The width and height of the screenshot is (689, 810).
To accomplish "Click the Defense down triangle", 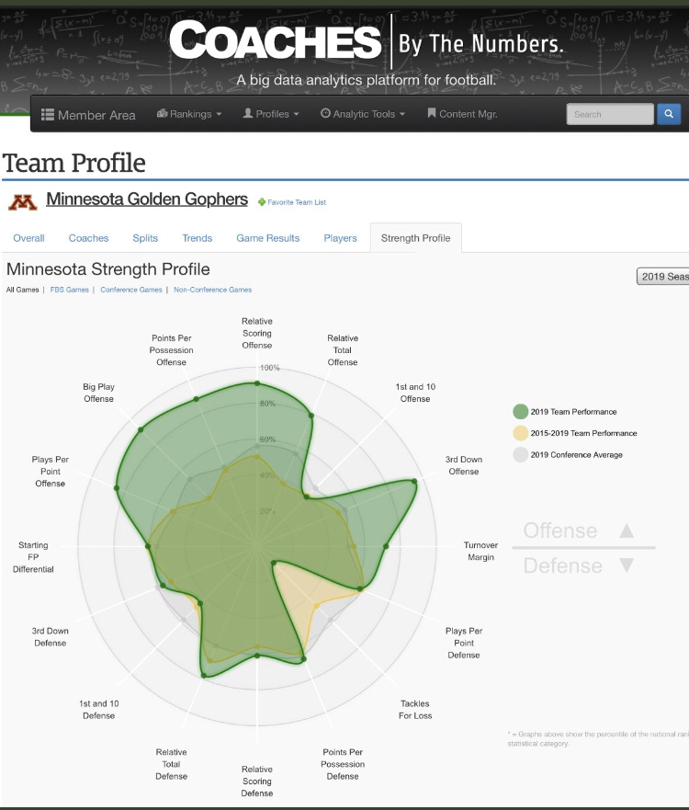I will 627,565.
